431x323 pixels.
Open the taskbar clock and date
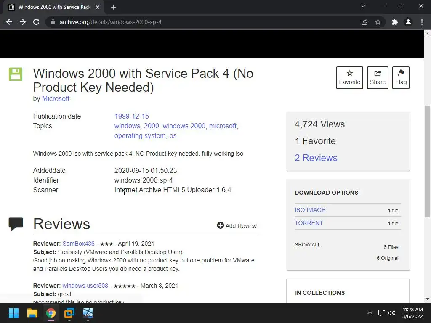412,313
